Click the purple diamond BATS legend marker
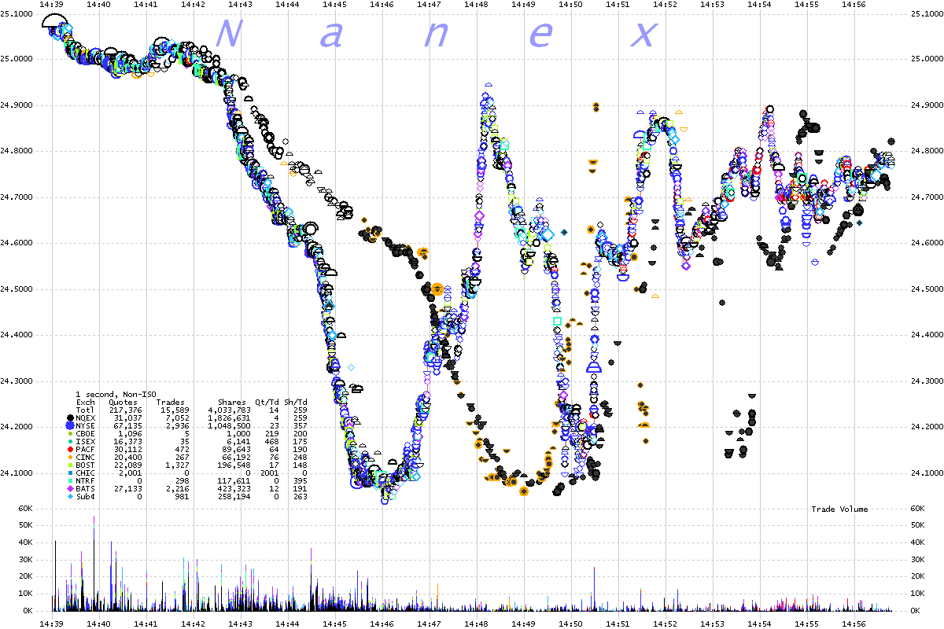 point(71,488)
